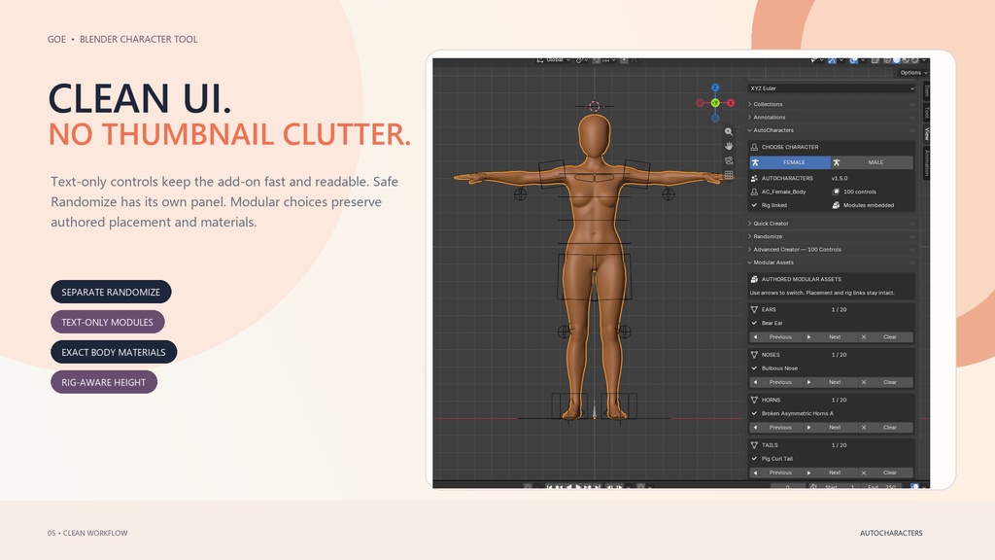The image size is (995, 560).
Task: Click the red X axis gizmo ball
Action: pyautogui.click(x=731, y=103)
